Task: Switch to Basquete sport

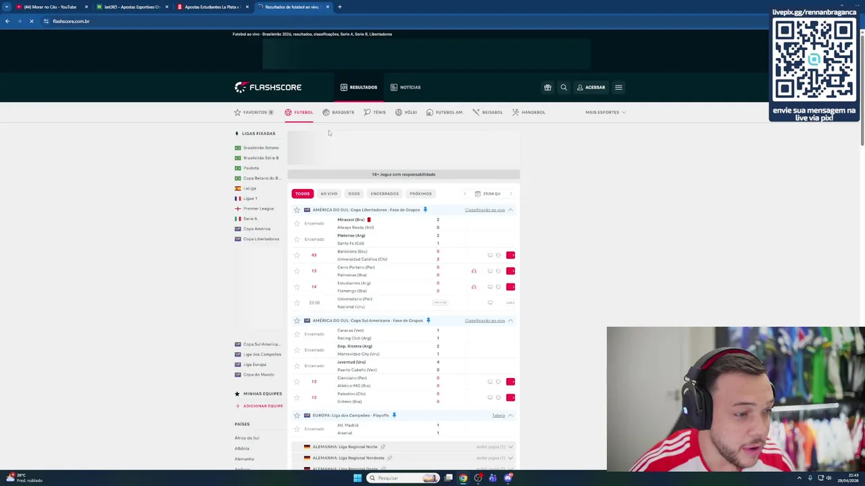Action: (338, 112)
